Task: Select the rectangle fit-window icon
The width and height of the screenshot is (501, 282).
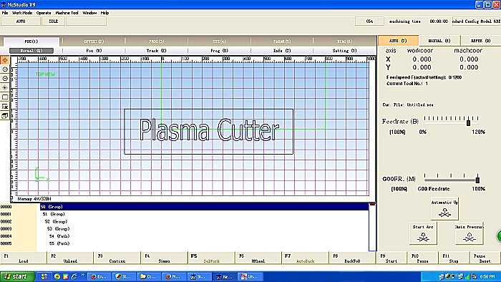Action: click(5, 97)
